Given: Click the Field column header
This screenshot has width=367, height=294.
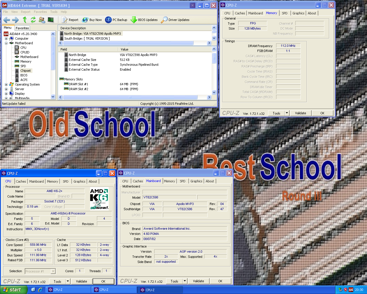Looking at the screenshot, I should click(x=88, y=49).
